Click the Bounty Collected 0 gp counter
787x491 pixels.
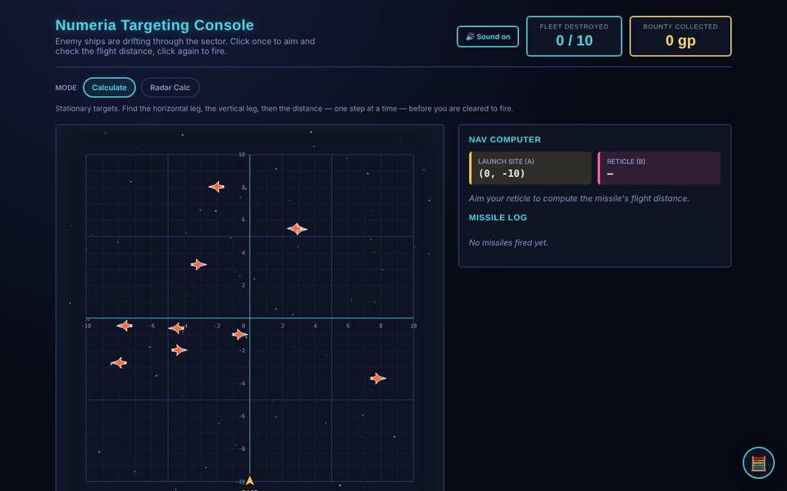[680, 36]
